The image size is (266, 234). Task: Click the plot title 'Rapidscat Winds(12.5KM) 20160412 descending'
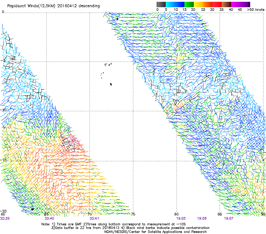coord(54,6)
